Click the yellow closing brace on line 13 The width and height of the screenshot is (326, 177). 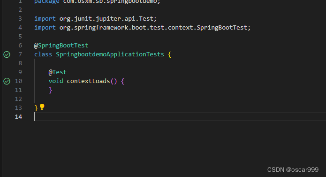[x=36, y=108]
